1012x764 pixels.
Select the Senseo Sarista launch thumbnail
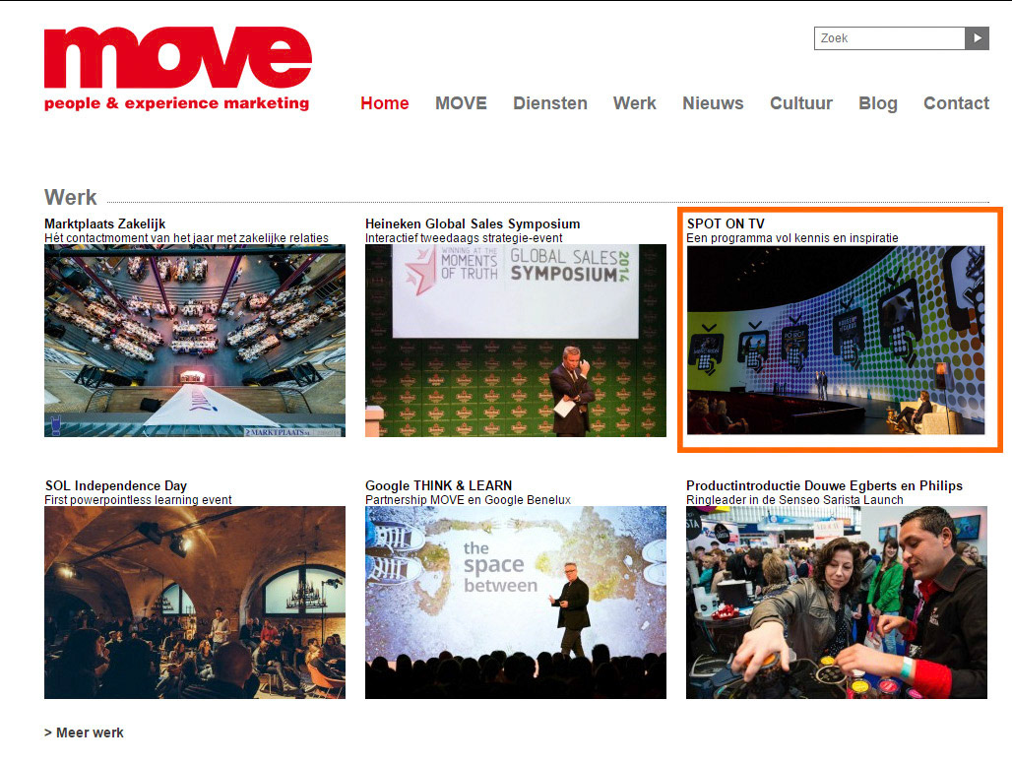[x=837, y=603]
